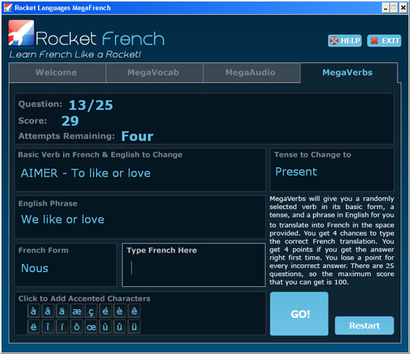The image size is (410, 354).
Task: Click the title bar app icon
Action: pyautogui.click(x=8, y=8)
